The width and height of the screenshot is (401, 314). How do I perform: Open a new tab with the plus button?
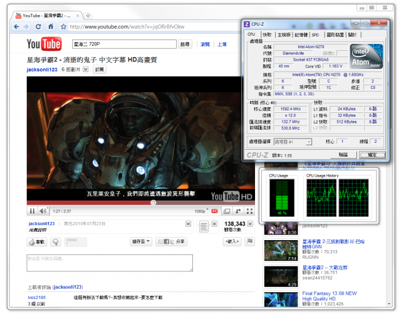[88, 16]
